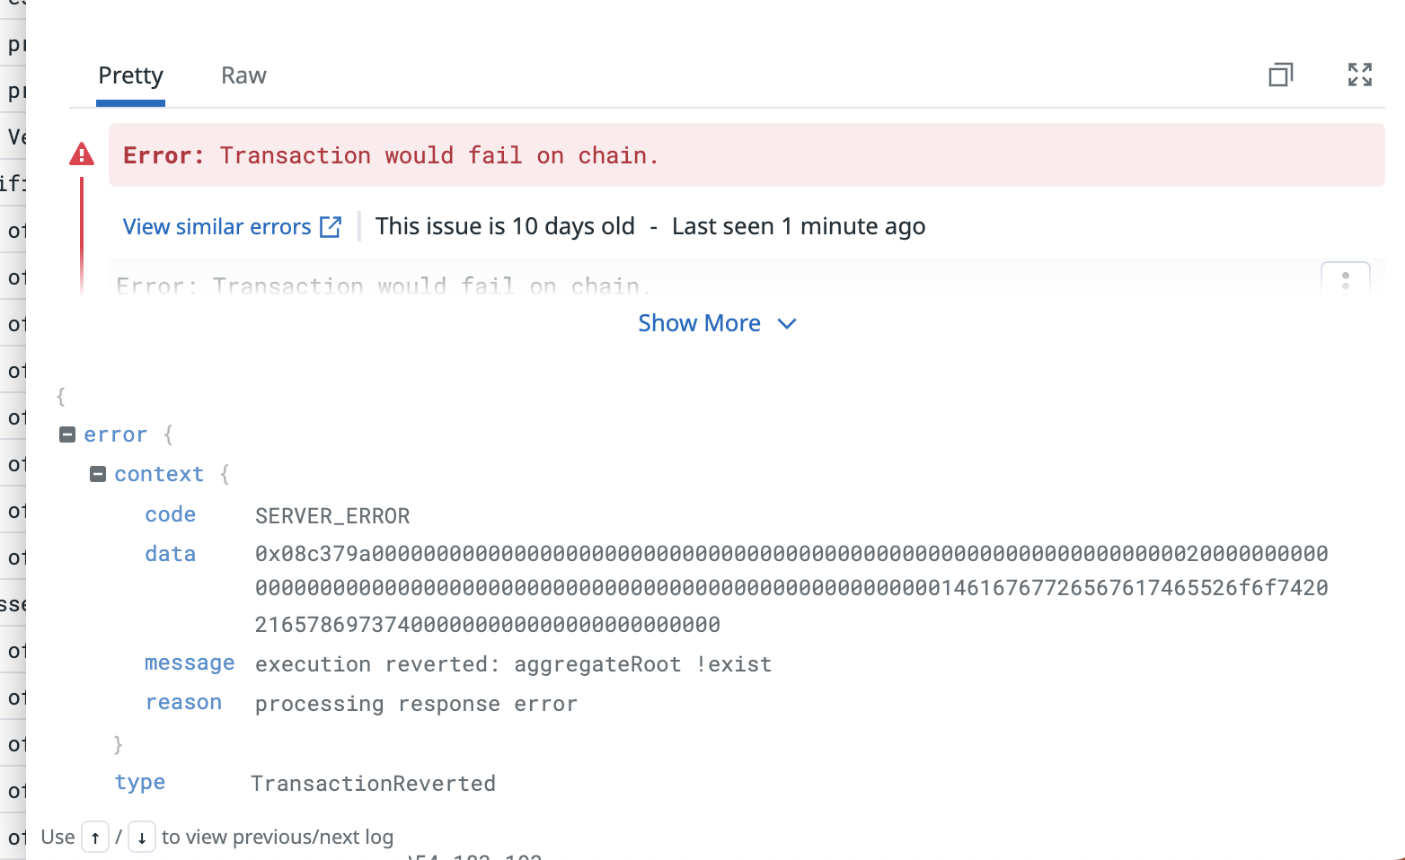Click the up arrow previous log icon
This screenshot has width=1405, height=860.
95,837
